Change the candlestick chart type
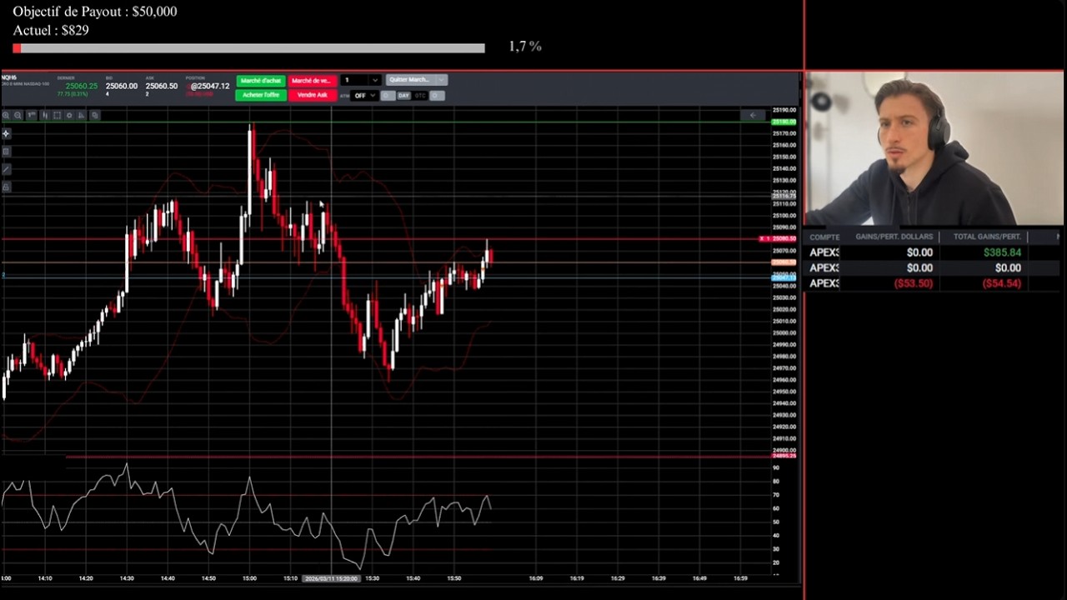This screenshot has width=1067, height=600. 45,115
